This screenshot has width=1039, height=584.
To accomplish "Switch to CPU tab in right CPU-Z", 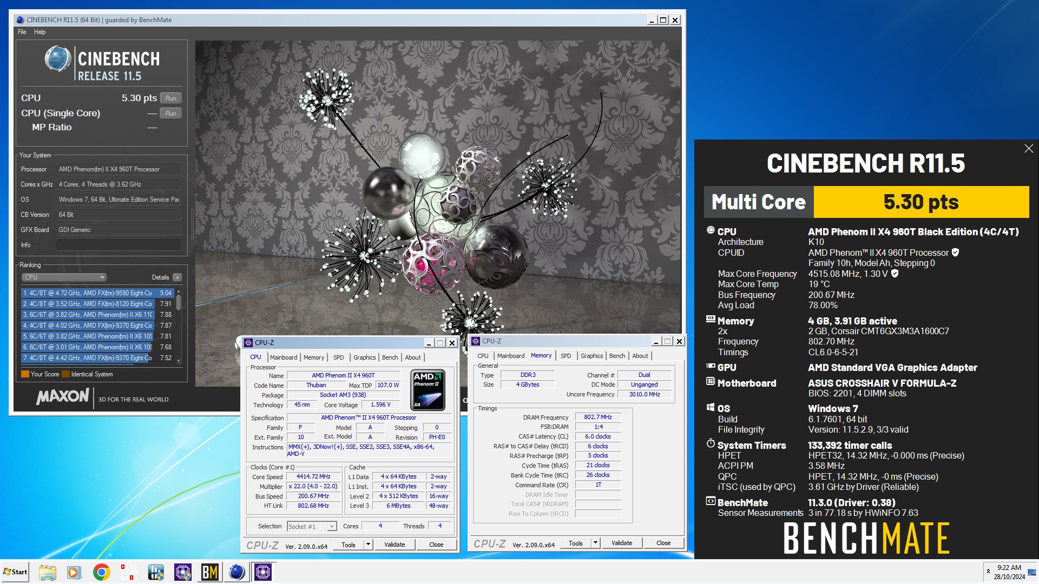I will coord(483,356).
